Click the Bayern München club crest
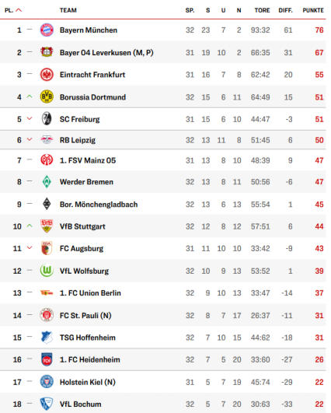The width and height of the screenshot is (331, 413). (x=47, y=30)
